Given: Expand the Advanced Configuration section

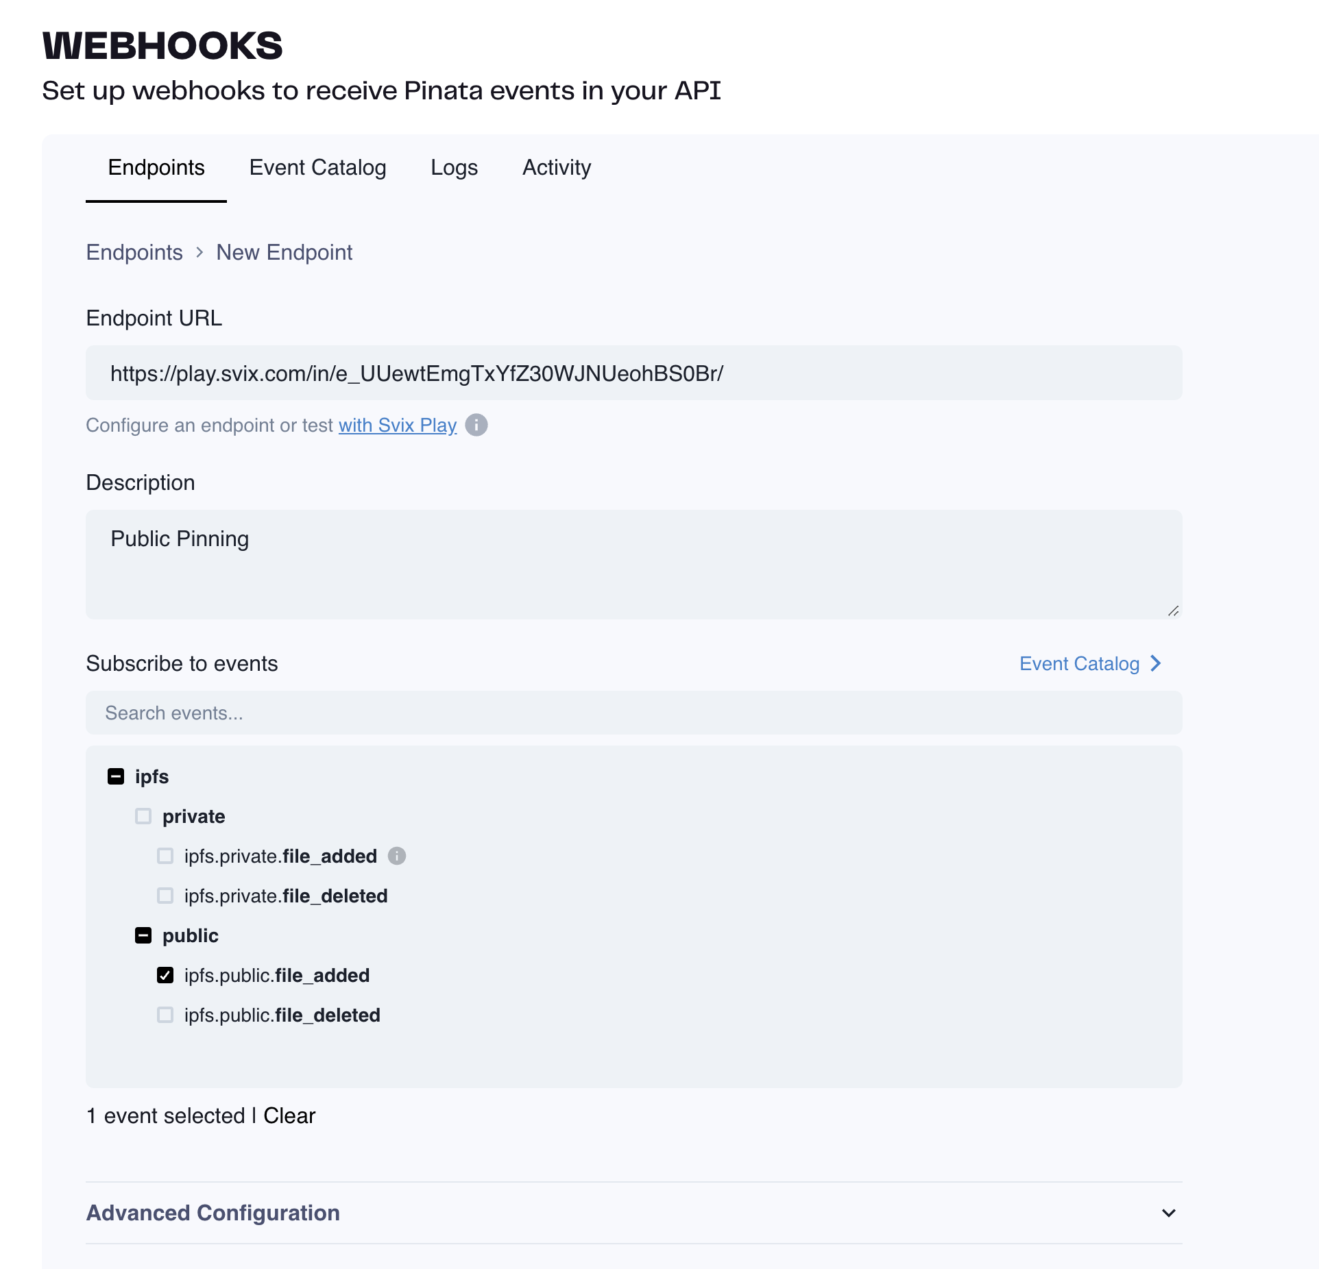Looking at the screenshot, I should point(1168,1213).
